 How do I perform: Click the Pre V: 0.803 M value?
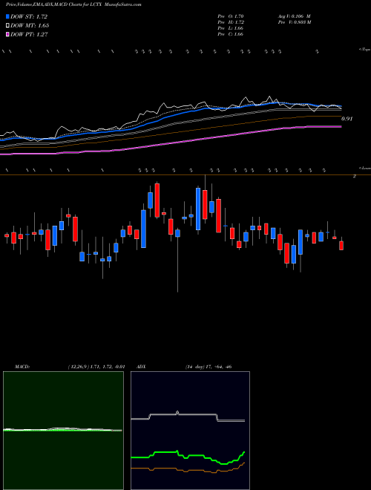(x=294, y=22)
